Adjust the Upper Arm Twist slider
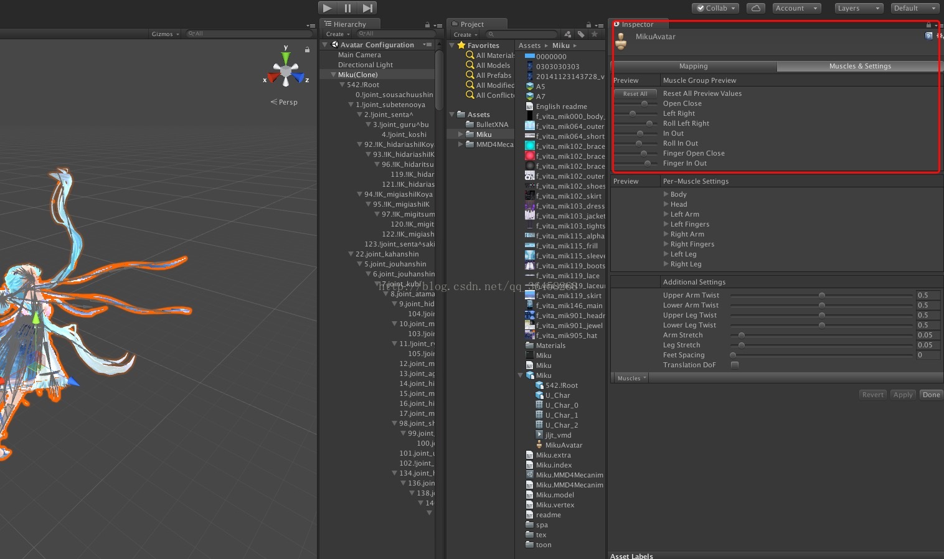This screenshot has height=559, width=944. point(821,296)
